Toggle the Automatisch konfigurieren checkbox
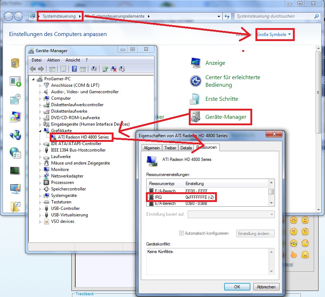The image size is (325, 297). [x=182, y=233]
